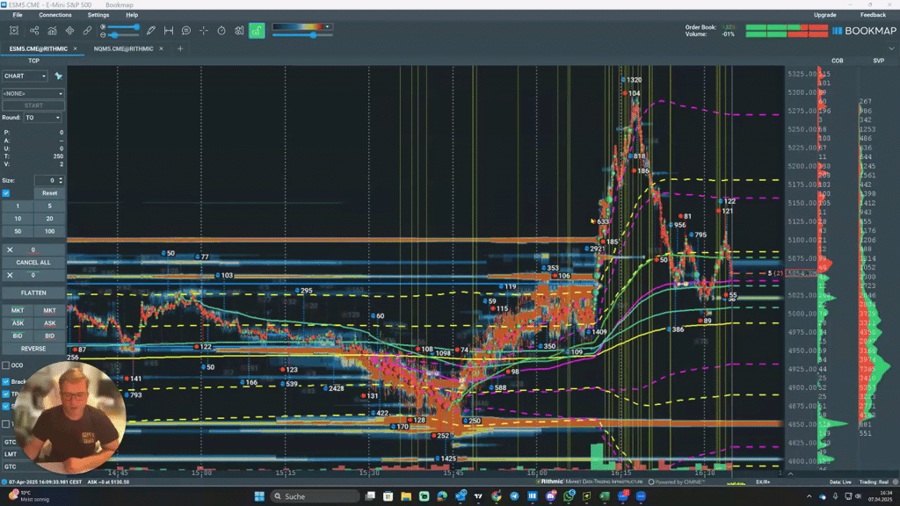
Task: Switch to the NQM5.CME@RITHMIC tab
Action: 123,49
